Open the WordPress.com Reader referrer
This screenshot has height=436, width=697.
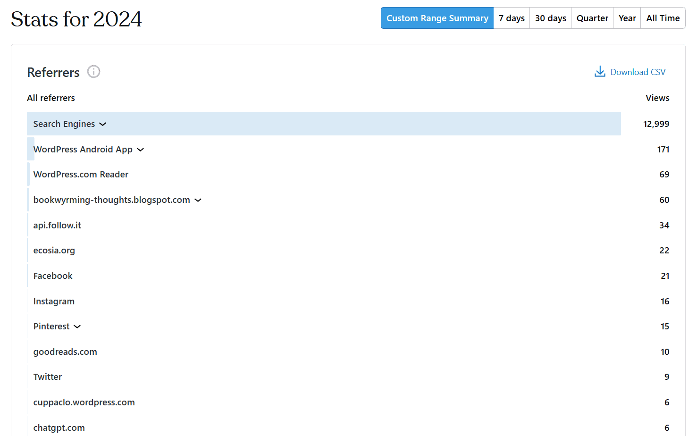point(81,175)
